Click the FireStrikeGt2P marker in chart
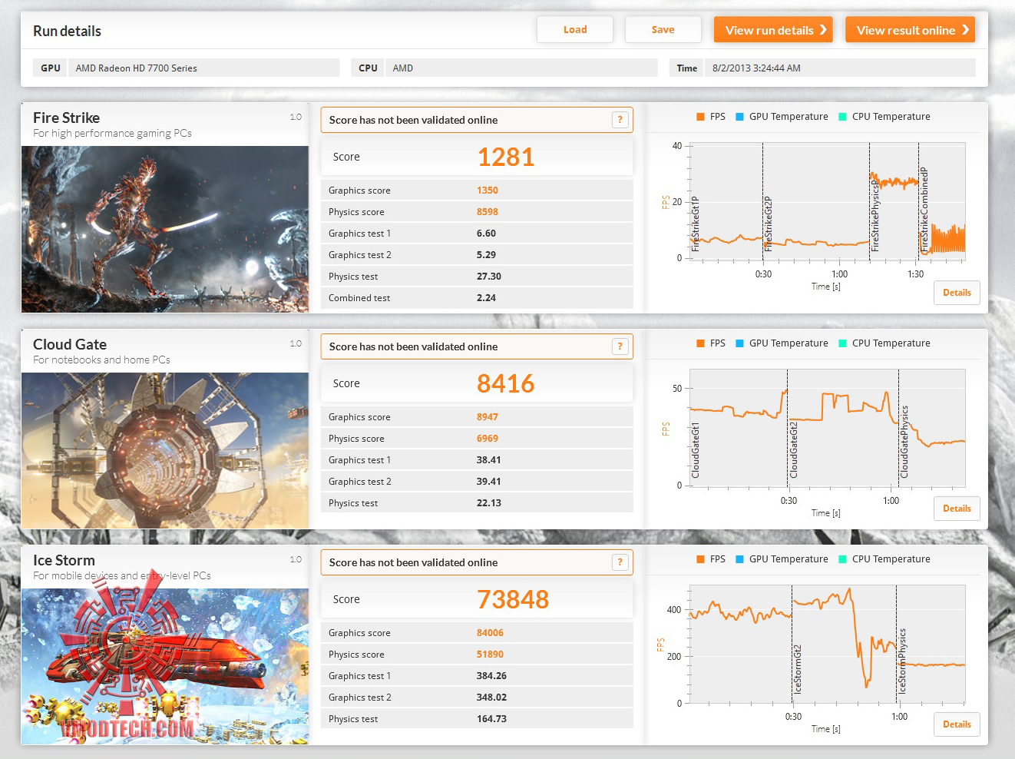 [768, 224]
